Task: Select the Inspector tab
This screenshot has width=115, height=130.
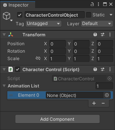Action: pyautogui.click(x=18, y=5)
